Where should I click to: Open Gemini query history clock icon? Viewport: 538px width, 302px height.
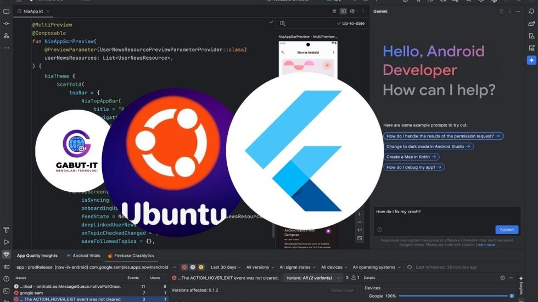pyautogui.click(x=379, y=230)
